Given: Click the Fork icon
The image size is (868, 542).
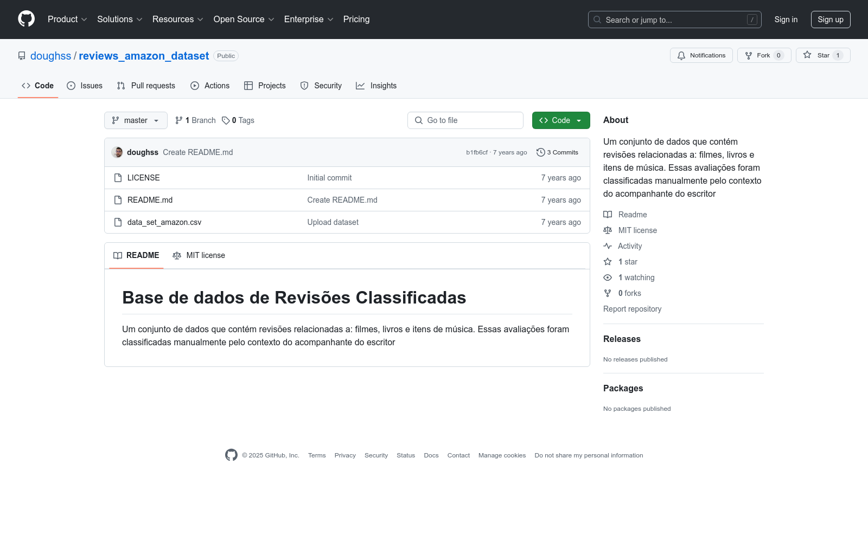Looking at the screenshot, I should (x=749, y=55).
